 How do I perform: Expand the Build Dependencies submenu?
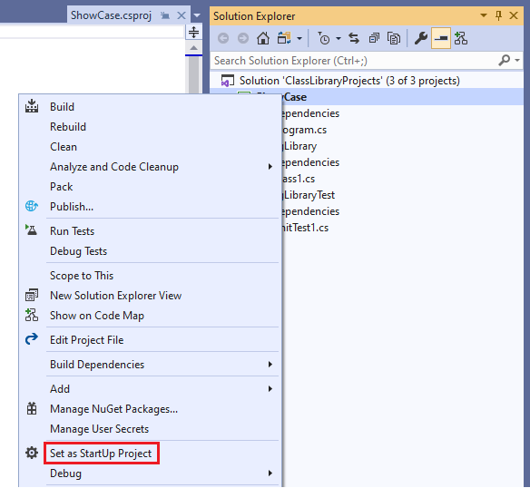click(x=149, y=365)
